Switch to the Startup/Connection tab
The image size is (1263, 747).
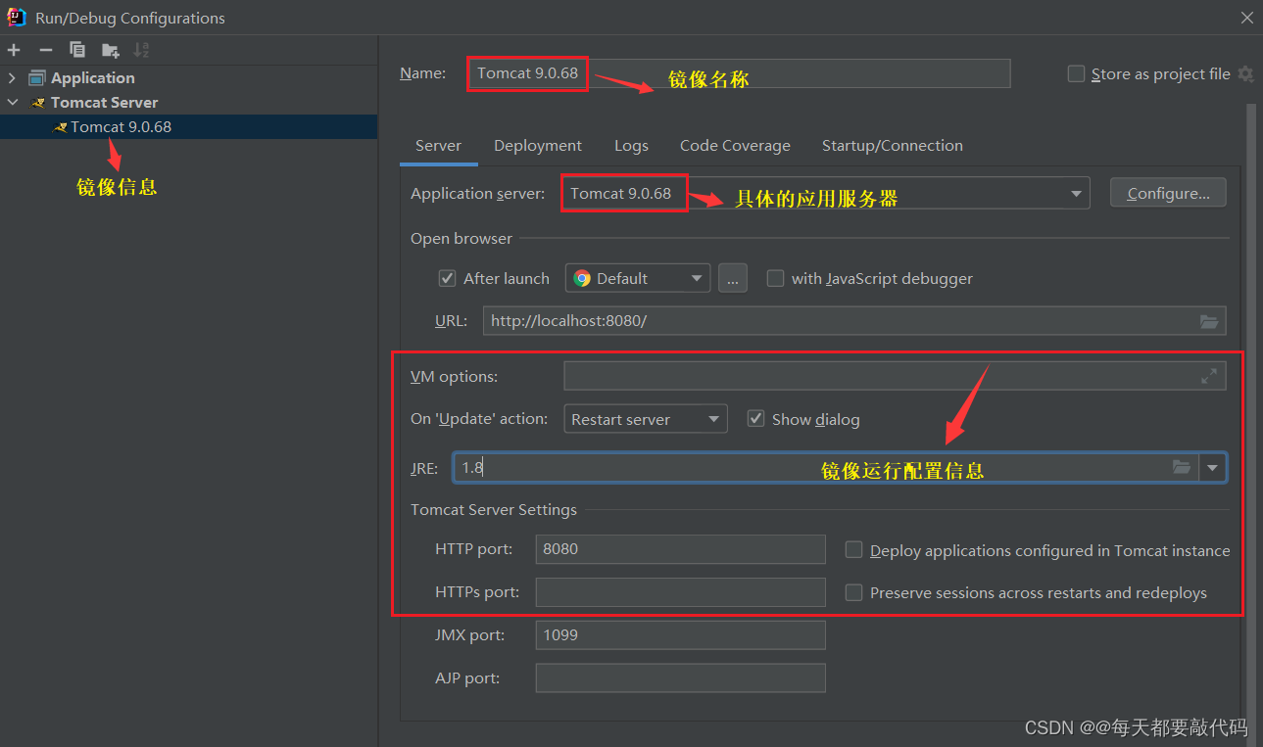pyautogui.click(x=892, y=146)
